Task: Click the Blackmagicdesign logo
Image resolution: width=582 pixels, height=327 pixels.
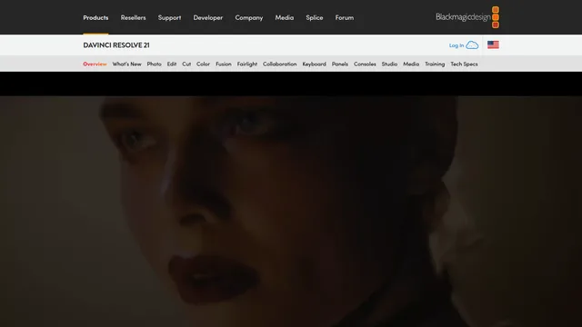Action: click(x=467, y=17)
